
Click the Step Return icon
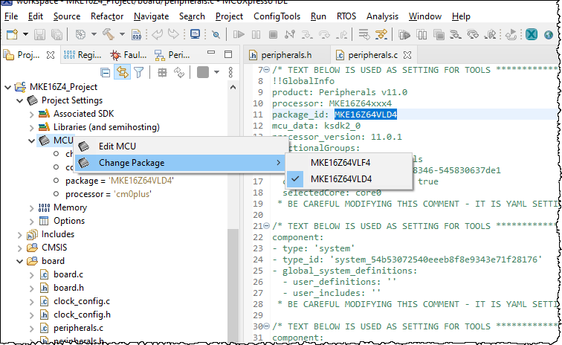point(342,35)
